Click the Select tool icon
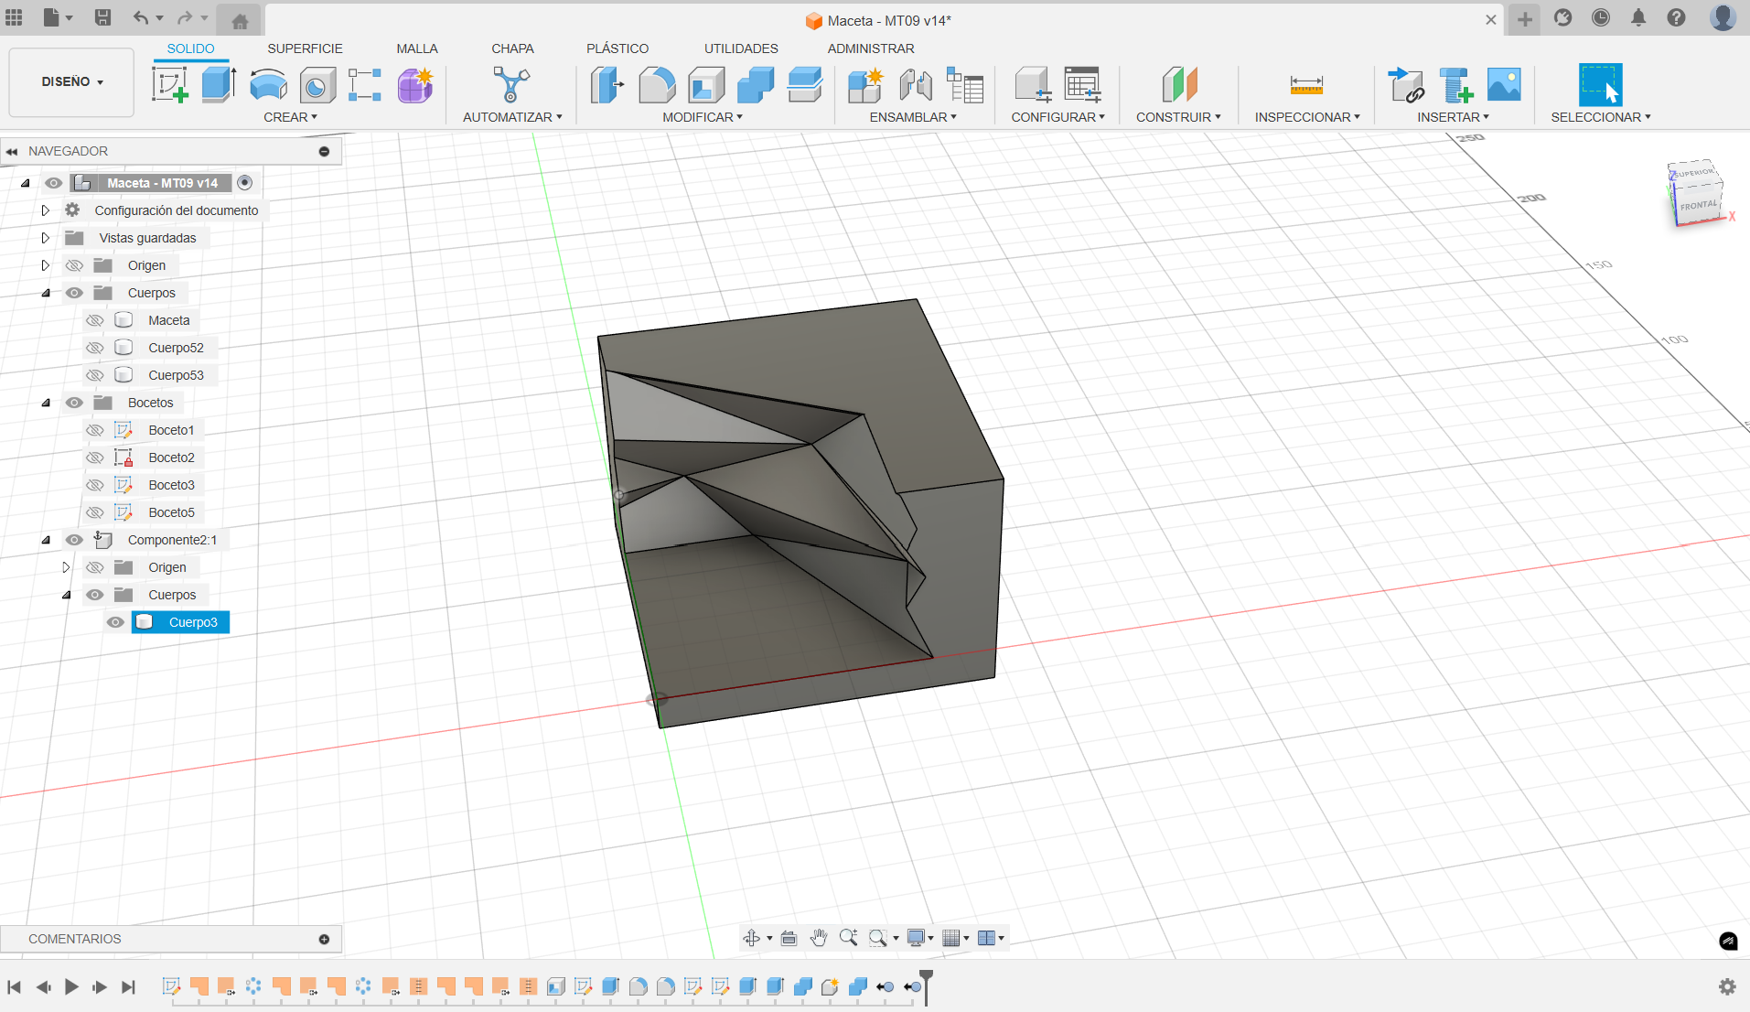The image size is (1750, 1012). (1600, 84)
